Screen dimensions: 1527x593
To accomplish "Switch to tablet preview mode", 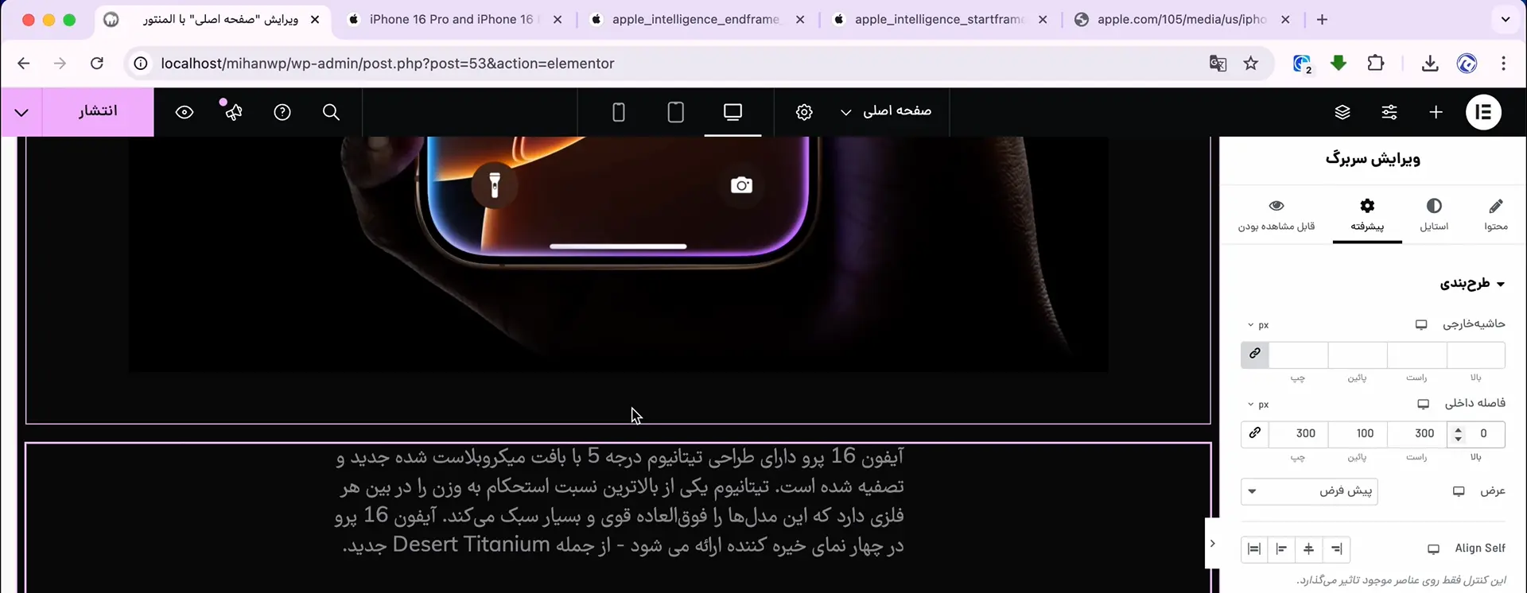I will click(x=676, y=112).
